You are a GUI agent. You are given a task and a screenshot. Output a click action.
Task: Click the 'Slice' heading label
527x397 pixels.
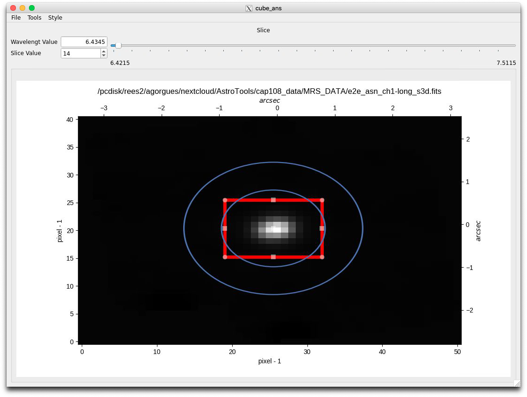[263, 30]
